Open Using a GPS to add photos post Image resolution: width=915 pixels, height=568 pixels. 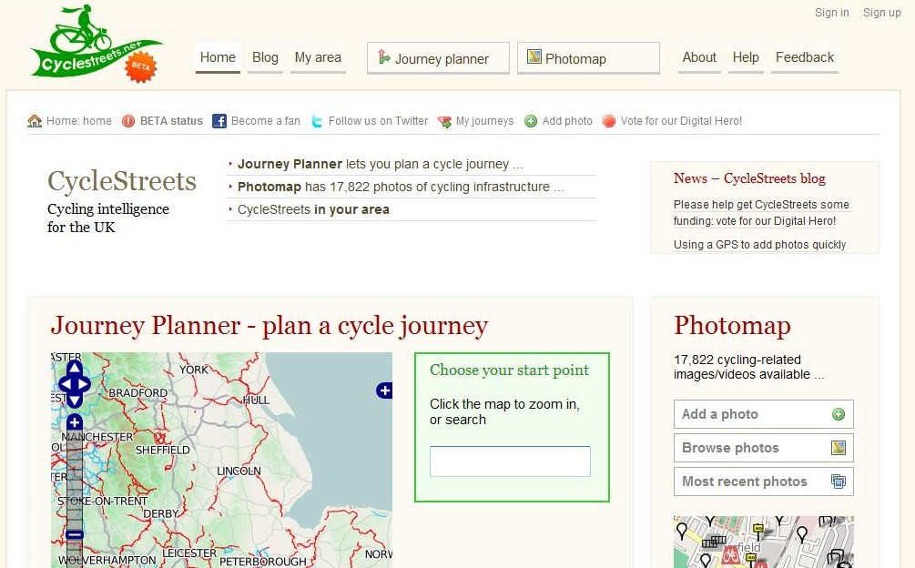760,244
